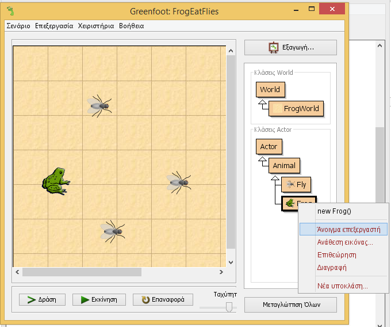
Task: Click the Εκκίνηση run button
Action: [99, 299]
